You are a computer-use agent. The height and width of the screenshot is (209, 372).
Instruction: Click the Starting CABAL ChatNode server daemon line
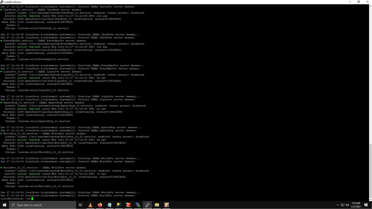coord(70,34)
